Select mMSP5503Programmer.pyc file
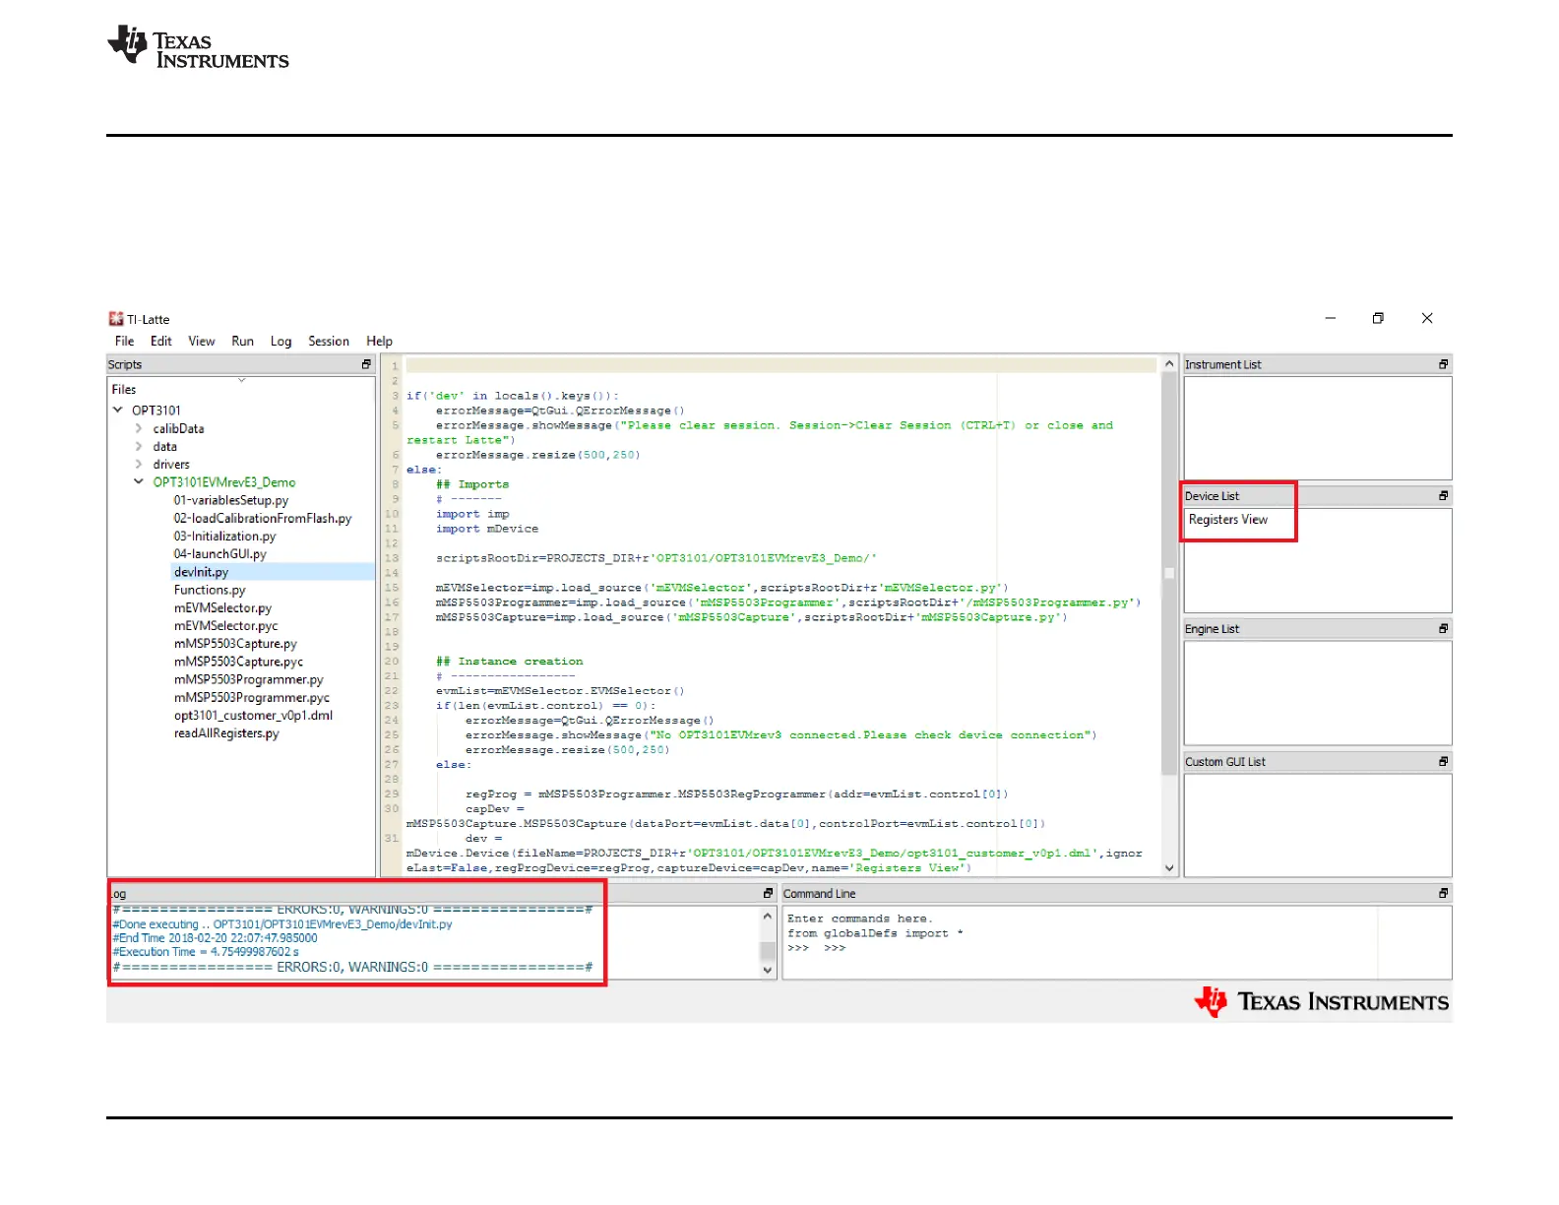The height and width of the screenshot is (1205, 1559). (x=252, y=697)
